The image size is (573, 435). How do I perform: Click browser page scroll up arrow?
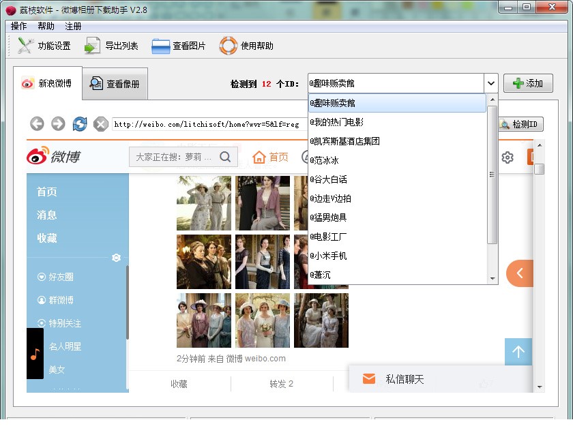540,145
